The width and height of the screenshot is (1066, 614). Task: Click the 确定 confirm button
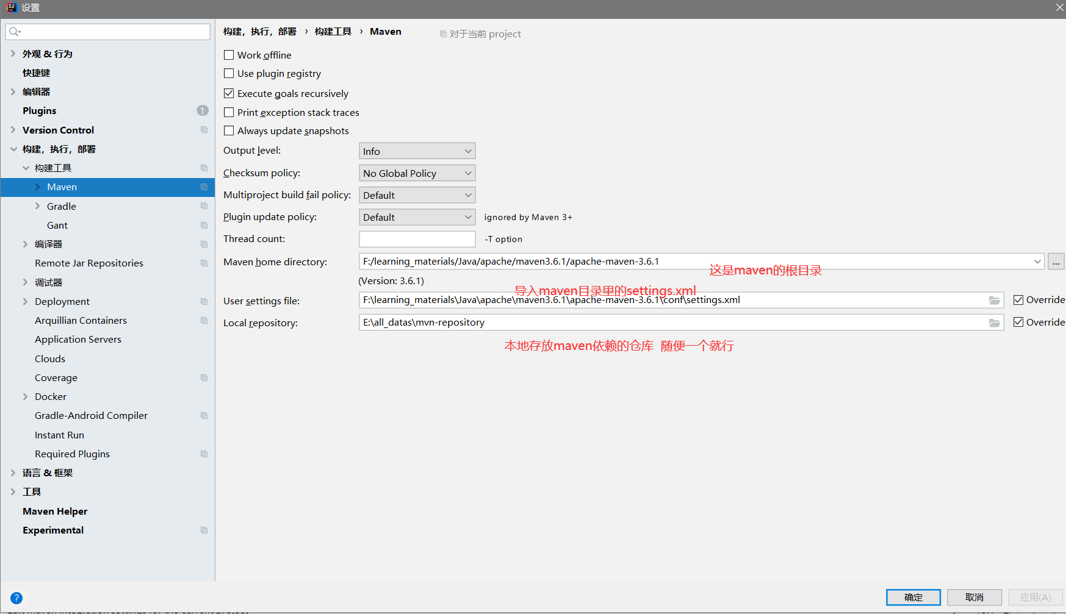(913, 598)
